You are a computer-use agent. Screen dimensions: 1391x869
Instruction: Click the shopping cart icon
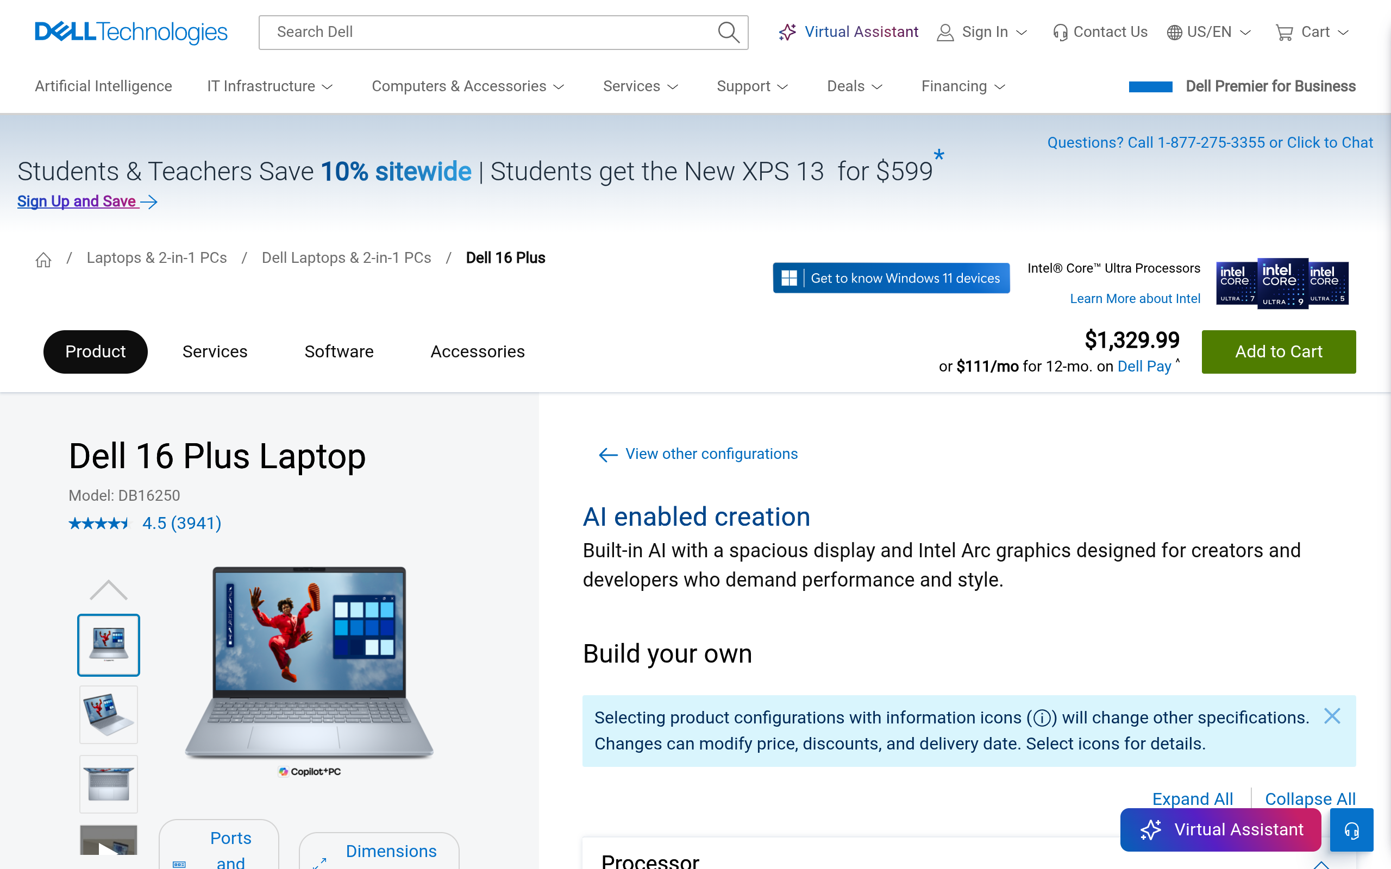click(x=1284, y=32)
